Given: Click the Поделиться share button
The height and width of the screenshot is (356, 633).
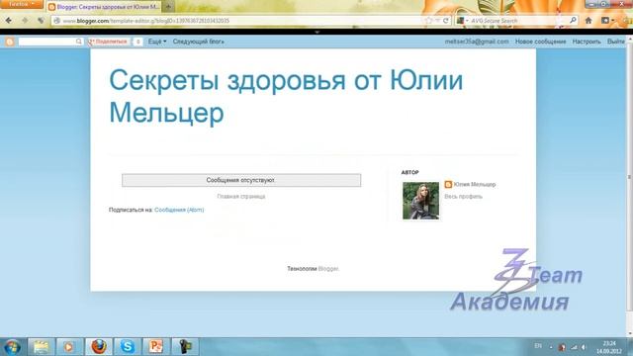Looking at the screenshot, I should tap(108, 42).
